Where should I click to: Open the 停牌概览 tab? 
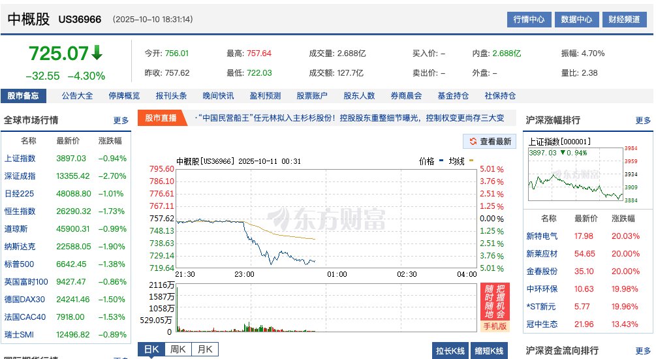point(124,96)
